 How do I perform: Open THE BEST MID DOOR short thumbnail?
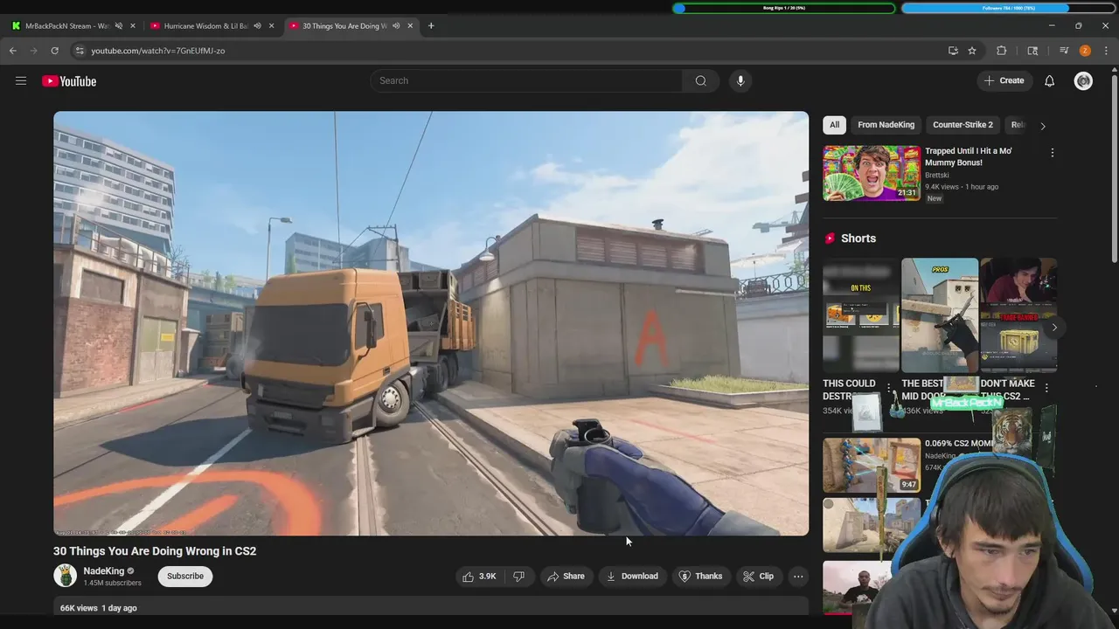(940, 315)
